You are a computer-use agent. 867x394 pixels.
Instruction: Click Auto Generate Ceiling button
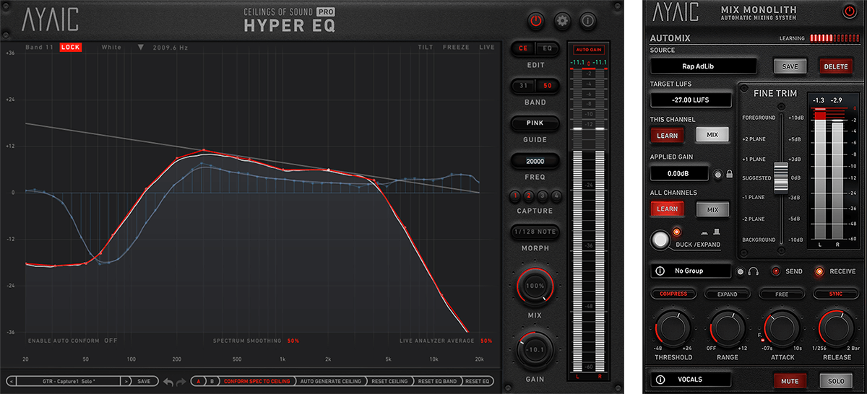pos(328,381)
